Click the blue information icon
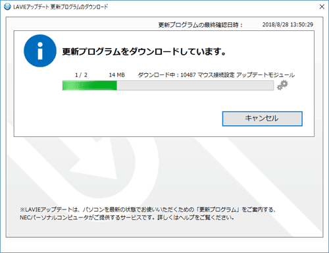Image resolution: width=329 pixels, height=253 pixels. point(40,51)
